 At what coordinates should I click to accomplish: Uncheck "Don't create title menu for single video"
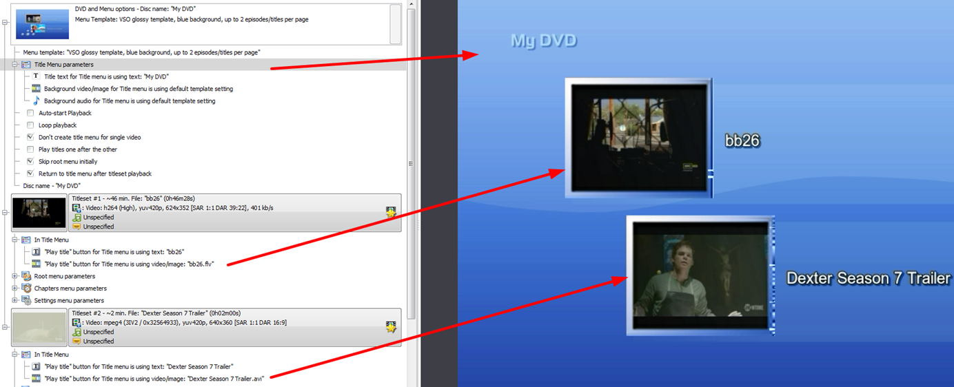[30, 137]
